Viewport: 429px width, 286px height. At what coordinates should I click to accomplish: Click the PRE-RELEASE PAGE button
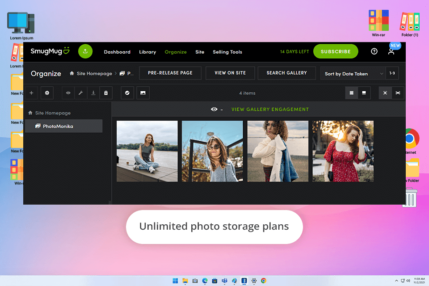coord(170,73)
